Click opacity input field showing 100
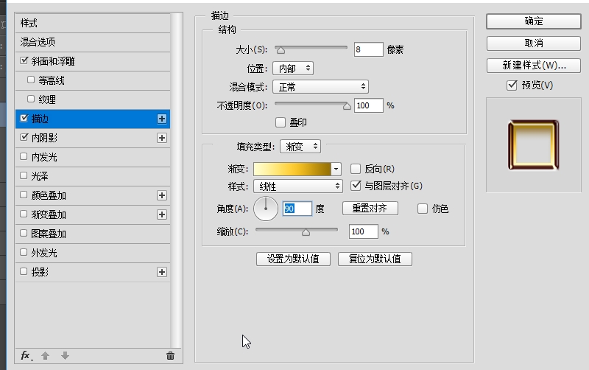Viewport: 589px width, 370px height. [369, 105]
